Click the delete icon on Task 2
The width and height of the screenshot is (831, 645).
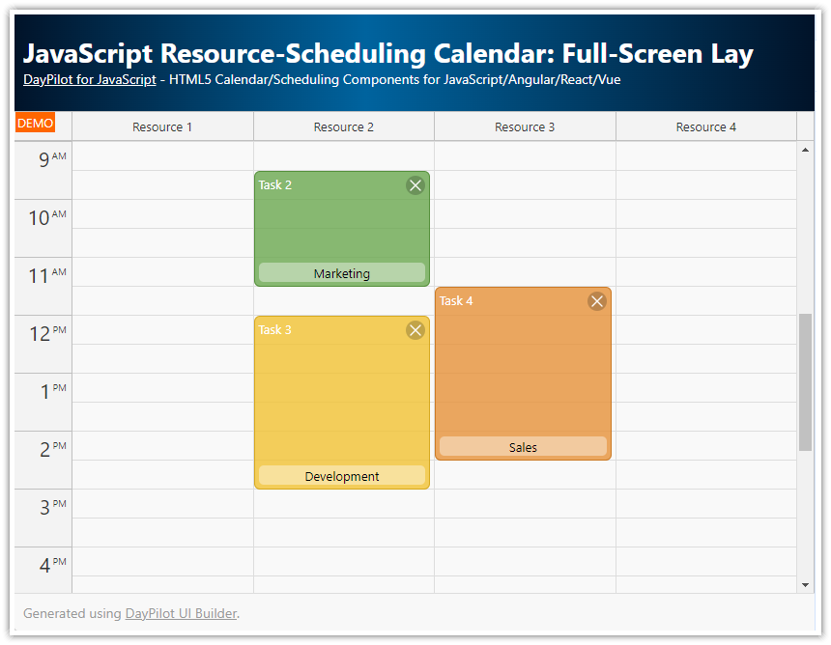415,185
